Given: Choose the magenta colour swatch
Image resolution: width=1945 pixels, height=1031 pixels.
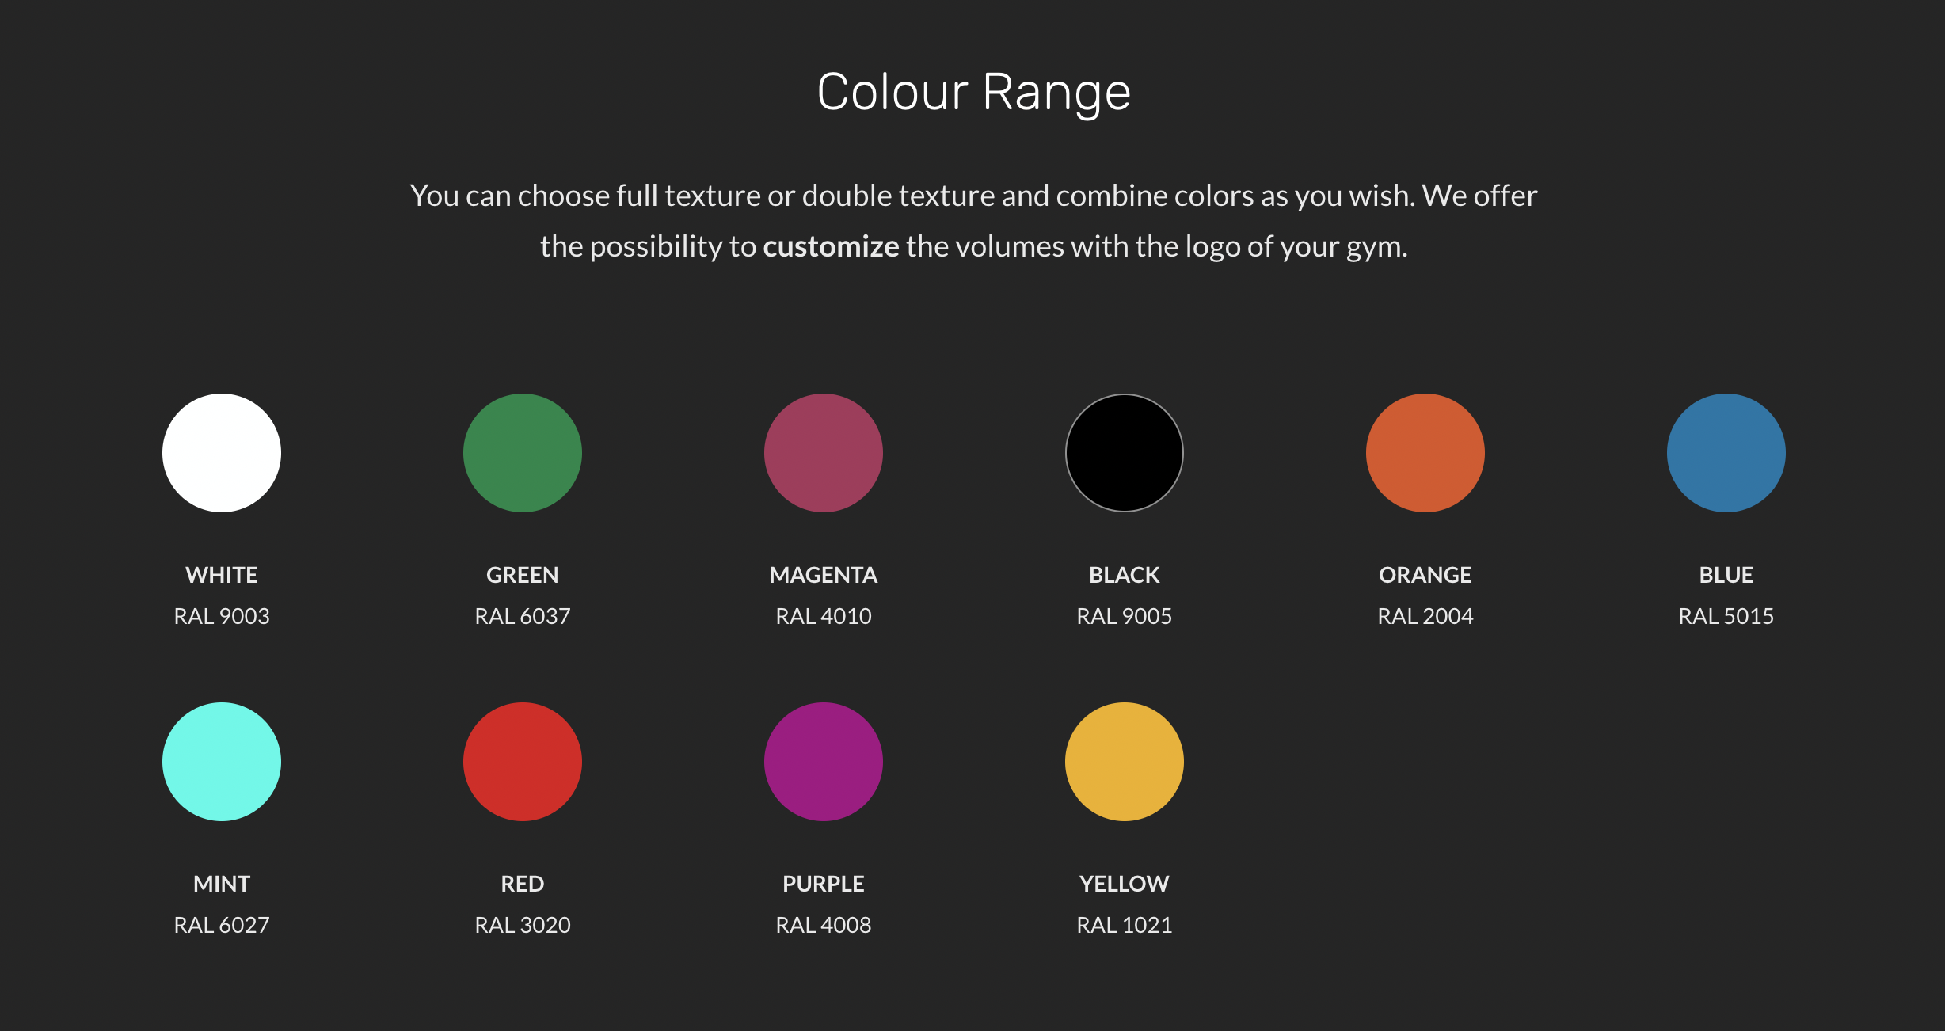Looking at the screenshot, I should 824,453.
